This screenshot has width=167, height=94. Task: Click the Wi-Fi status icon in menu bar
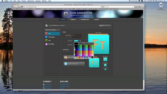(153, 1)
